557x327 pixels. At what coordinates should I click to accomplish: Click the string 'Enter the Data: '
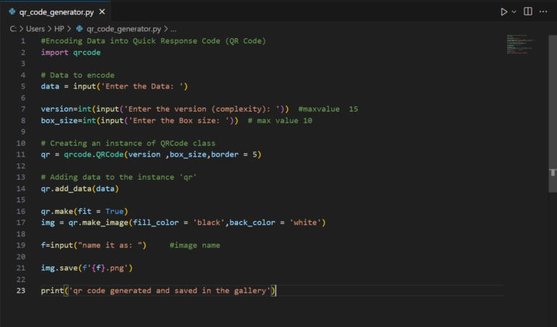click(x=142, y=86)
